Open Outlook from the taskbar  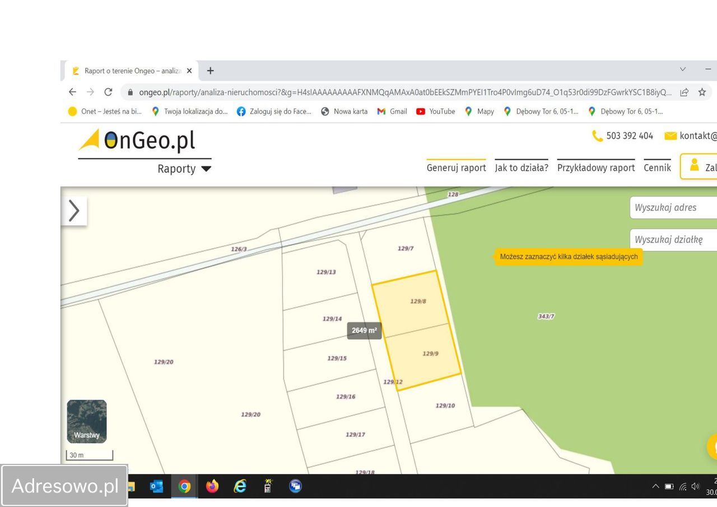click(157, 486)
